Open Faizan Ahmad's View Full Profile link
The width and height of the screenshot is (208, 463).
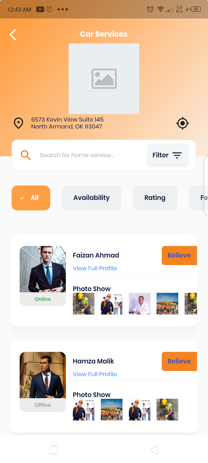(95, 268)
